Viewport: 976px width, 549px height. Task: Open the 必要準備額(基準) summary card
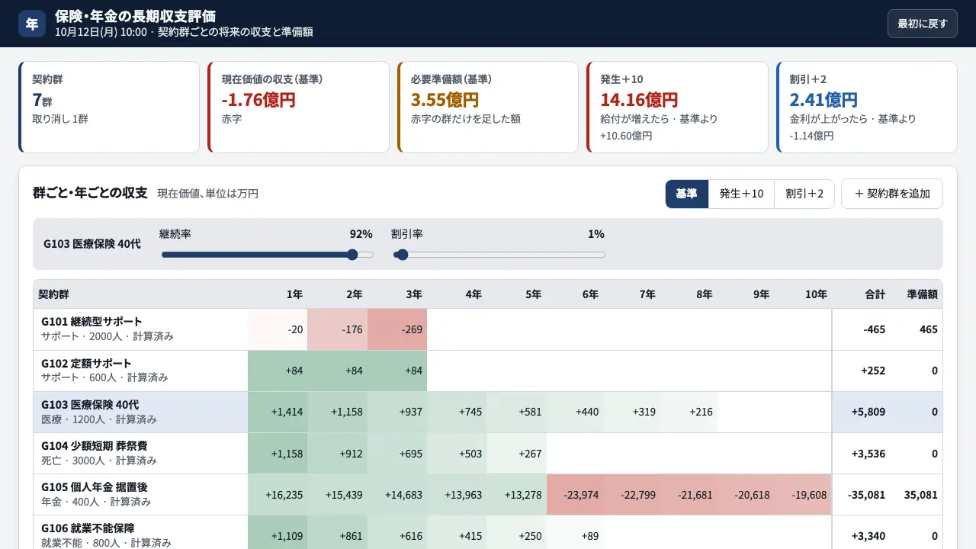(488, 108)
